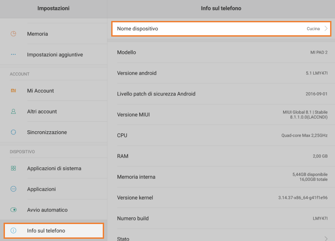Click the Modello row label
The image size is (335, 241).
tap(126, 52)
